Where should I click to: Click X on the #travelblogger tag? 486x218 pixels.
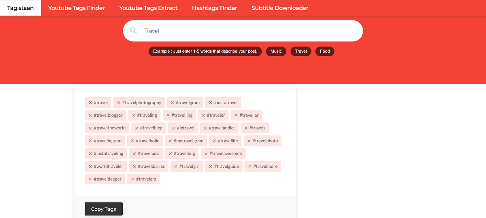coord(90,115)
